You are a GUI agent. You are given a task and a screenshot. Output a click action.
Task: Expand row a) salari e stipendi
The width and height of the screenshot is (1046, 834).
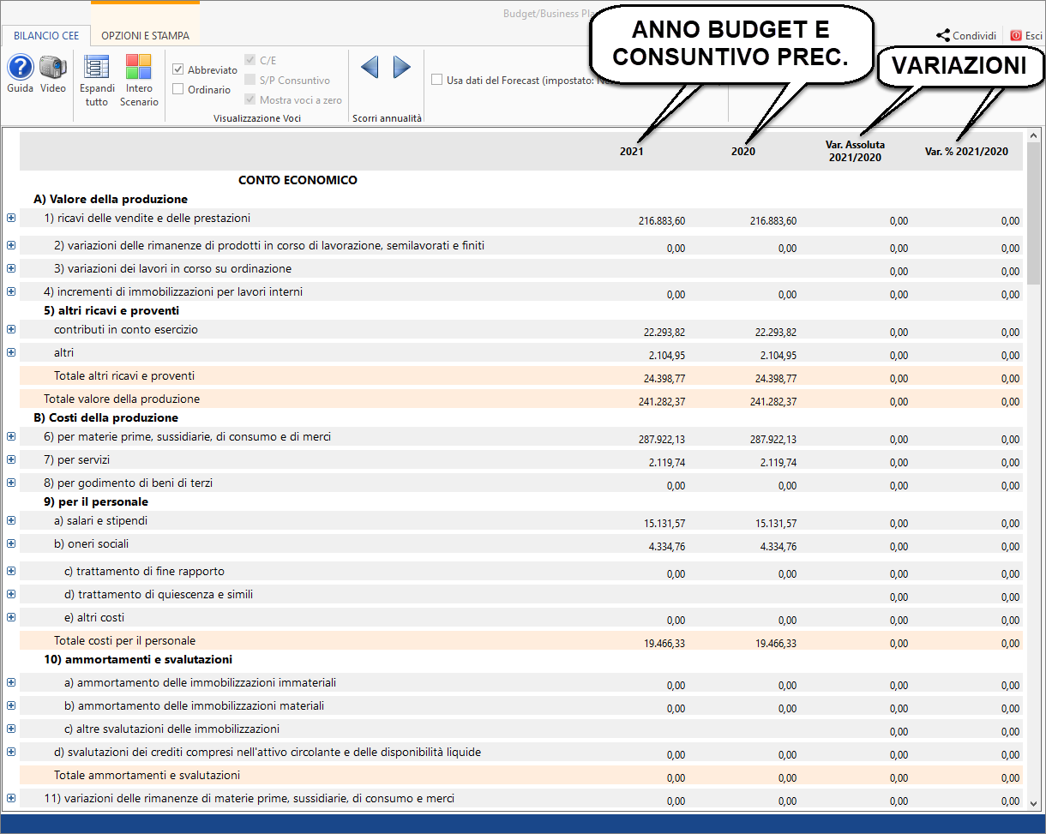[11, 520]
